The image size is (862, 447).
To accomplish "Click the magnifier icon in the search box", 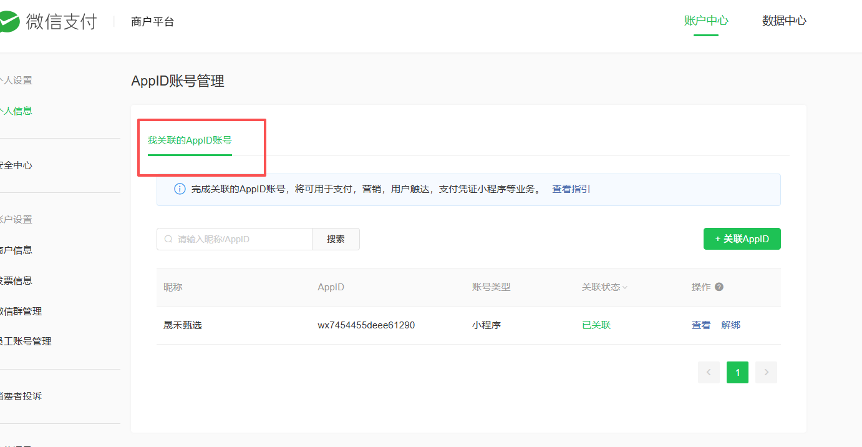I will (168, 239).
